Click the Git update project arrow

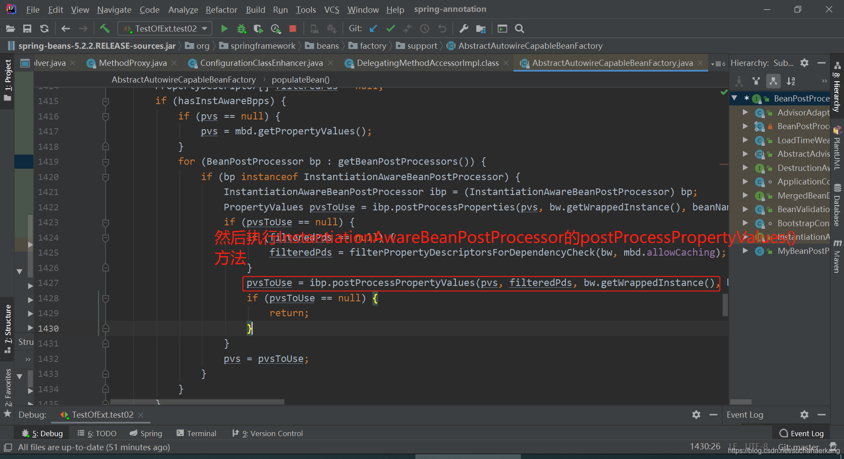[373, 29]
